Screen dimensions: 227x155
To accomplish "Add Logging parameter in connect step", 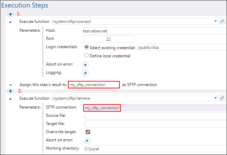I will pyautogui.click(x=85, y=73).
